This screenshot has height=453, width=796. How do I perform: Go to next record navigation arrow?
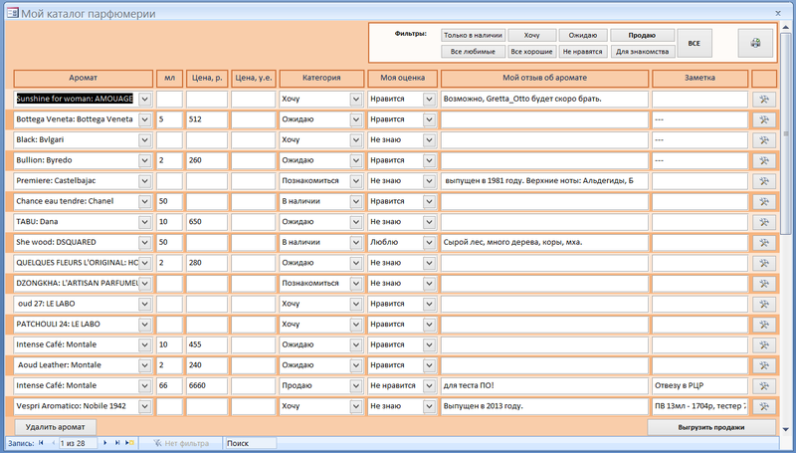pyautogui.click(x=105, y=443)
